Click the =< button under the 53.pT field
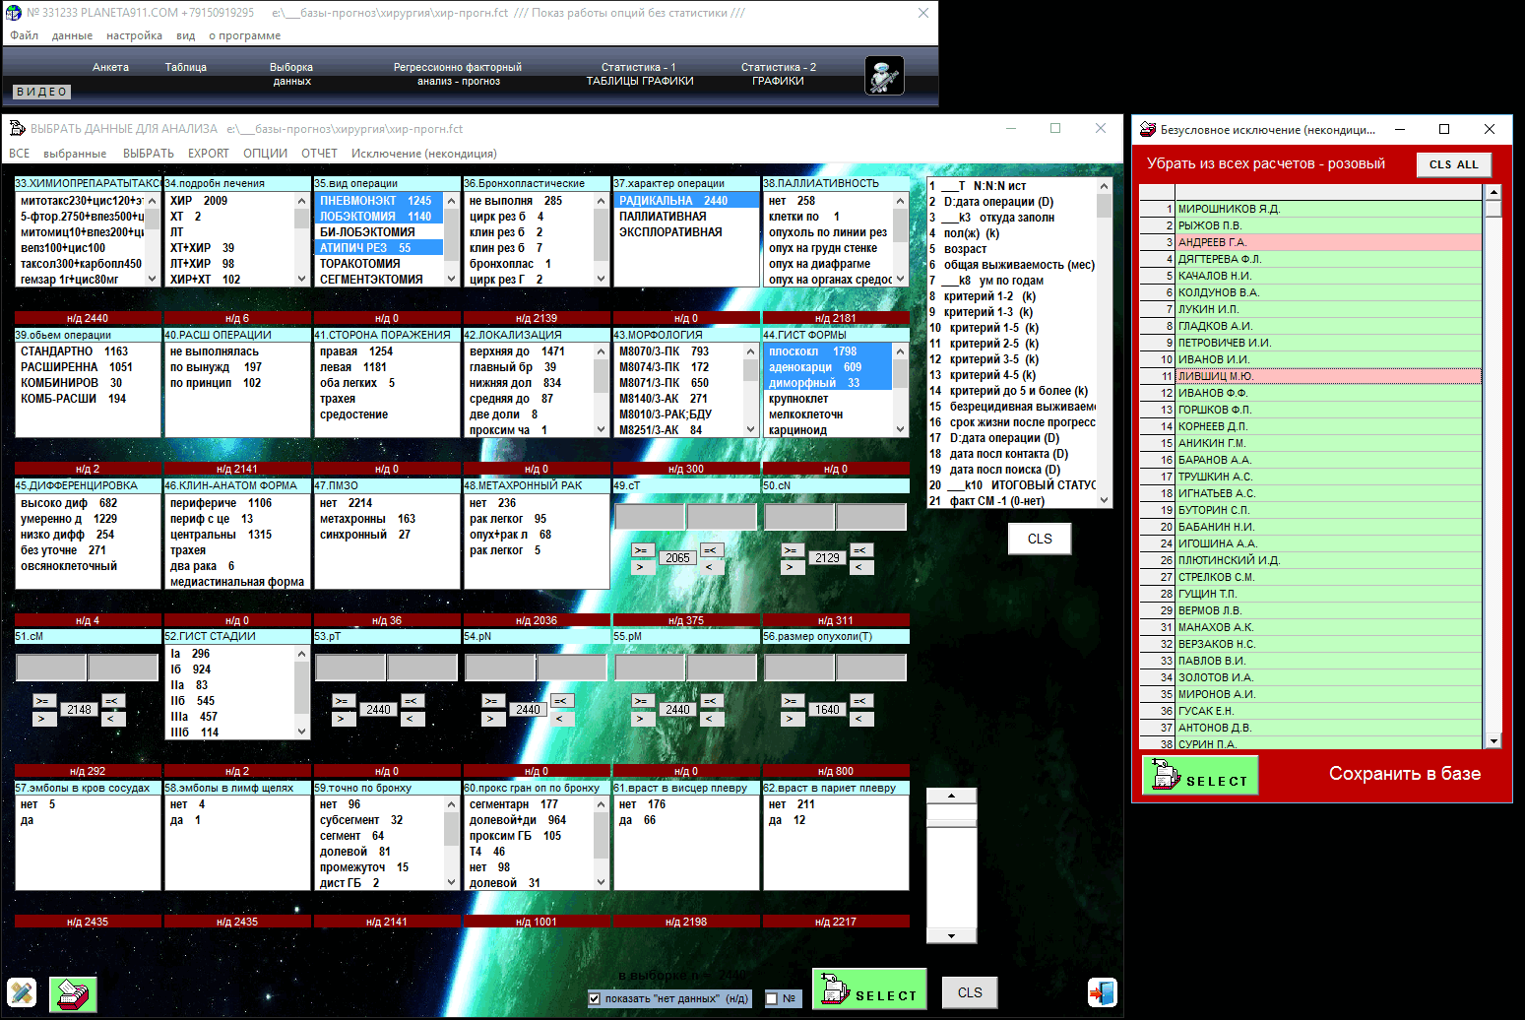 [412, 701]
